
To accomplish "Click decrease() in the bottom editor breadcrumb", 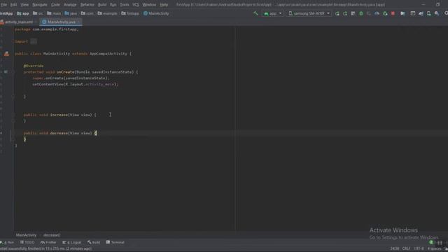I will [x=52, y=235].
